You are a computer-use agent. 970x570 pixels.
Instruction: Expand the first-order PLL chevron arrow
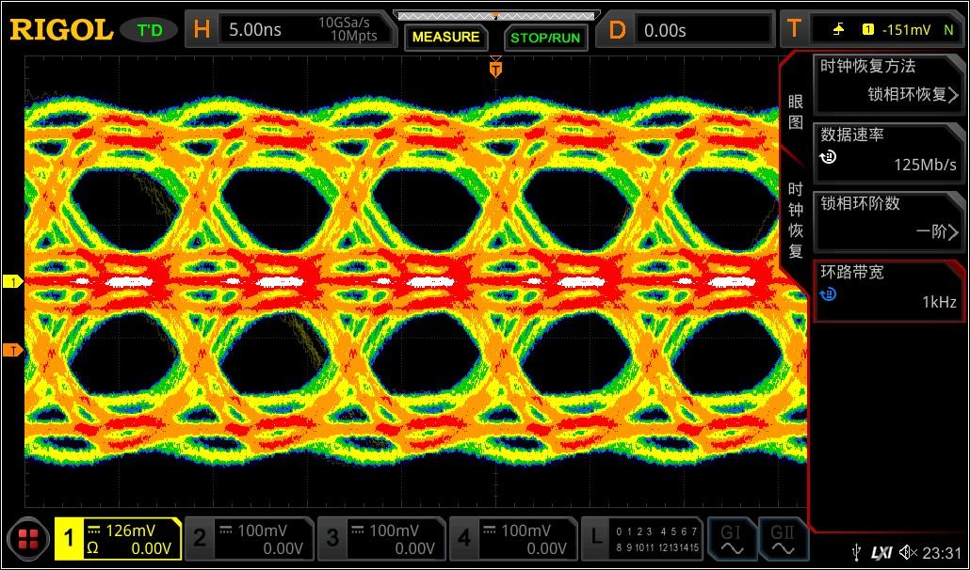point(953,232)
